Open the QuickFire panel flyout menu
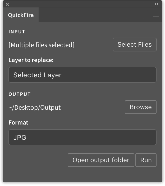The height and width of the screenshot is (186, 165). tap(156, 15)
